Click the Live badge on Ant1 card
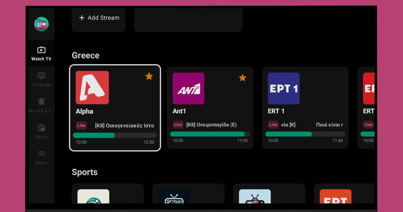Image resolution: width=403 pixels, height=212 pixels. pyautogui.click(x=178, y=125)
